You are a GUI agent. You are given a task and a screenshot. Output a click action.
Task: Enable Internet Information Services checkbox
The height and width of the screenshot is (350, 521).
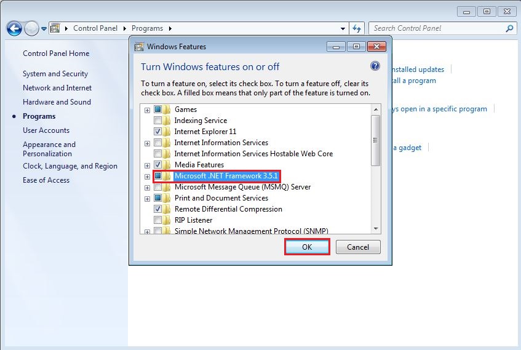tap(158, 142)
